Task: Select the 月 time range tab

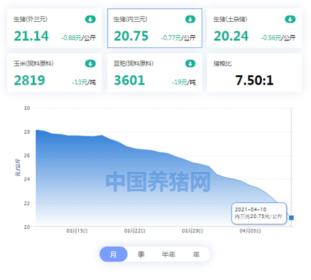Action: click(x=114, y=254)
